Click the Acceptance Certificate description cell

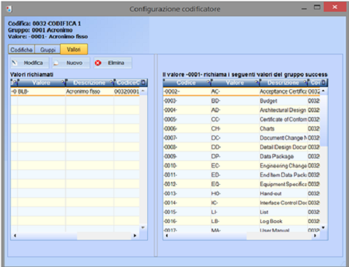283,91
